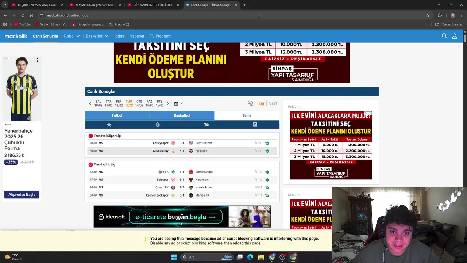Image resolution: width=467 pixels, height=263 pixels.
Task: Click the page vertical scrollbar thumb
Action: pyautogui.click(x=465, y=38)
